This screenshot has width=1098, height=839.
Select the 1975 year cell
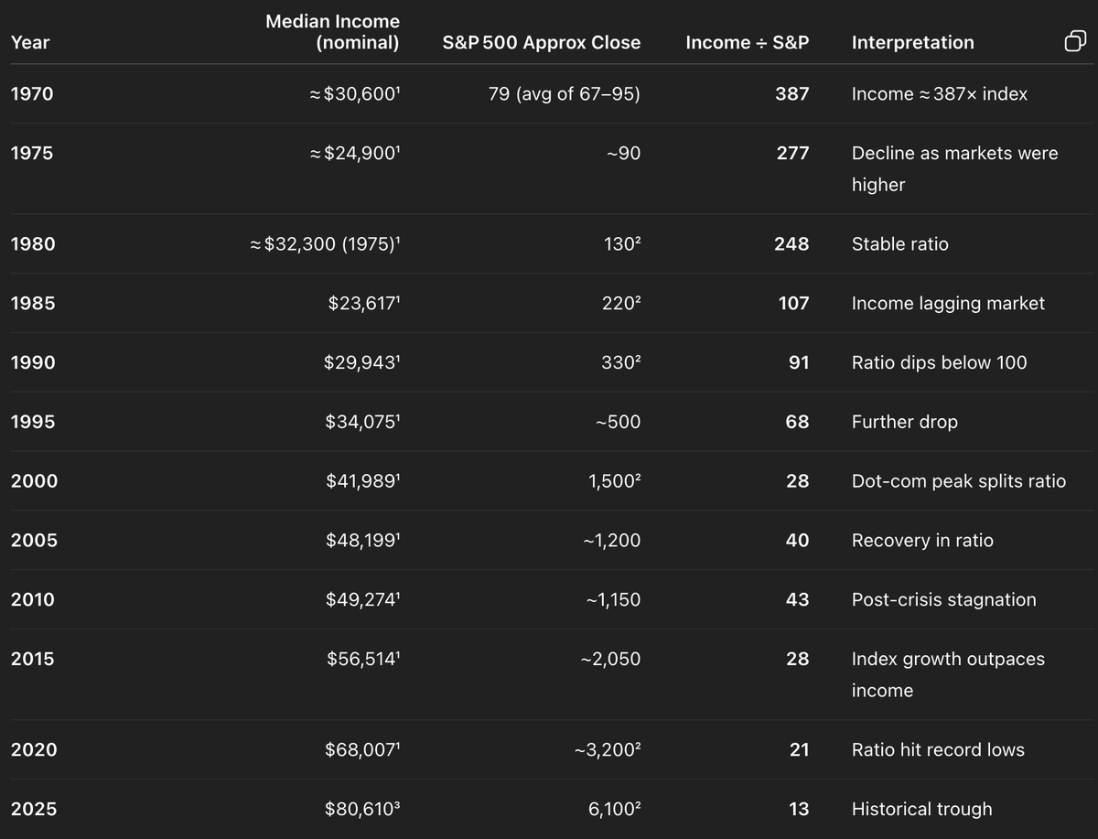[32, 153]
